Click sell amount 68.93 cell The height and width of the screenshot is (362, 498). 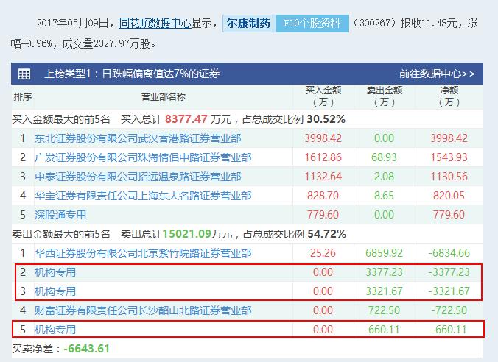coord(384,157)
